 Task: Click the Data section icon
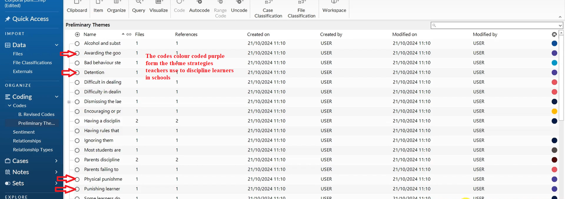point(7,45)
